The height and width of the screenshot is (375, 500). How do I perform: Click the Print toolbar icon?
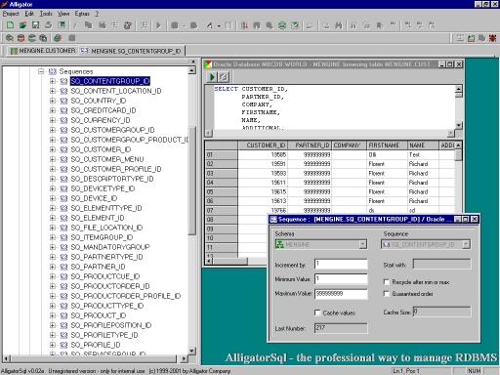(49, 25)
